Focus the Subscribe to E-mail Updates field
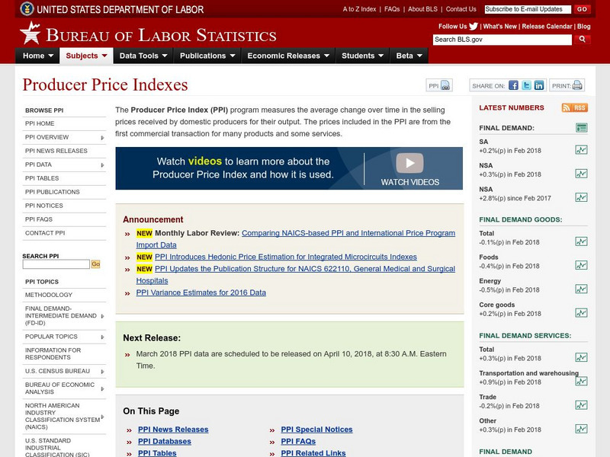This screenshot has width=610, height=457. coord(528,9)
